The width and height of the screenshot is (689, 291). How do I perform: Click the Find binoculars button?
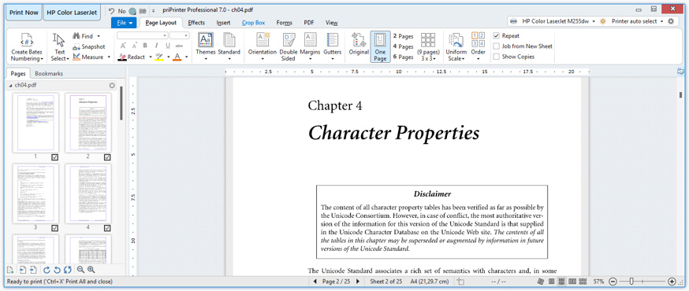pyautogui.click(x=83, y=36)
